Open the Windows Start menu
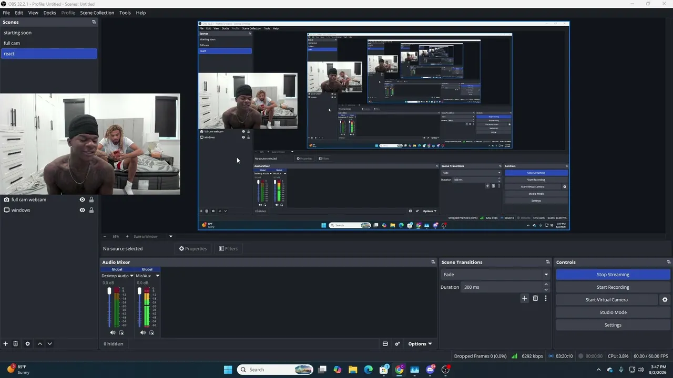Image resolution: width=673 pixels, height=378 pixels. click(x=228, y=370)
